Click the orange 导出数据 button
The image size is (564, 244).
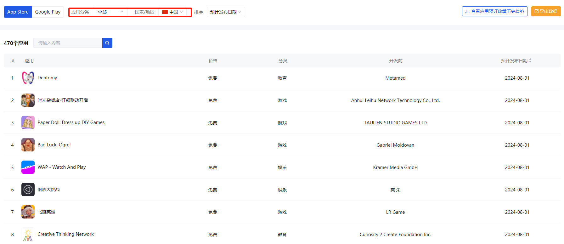pyautogui.click(x=546, y=11)
